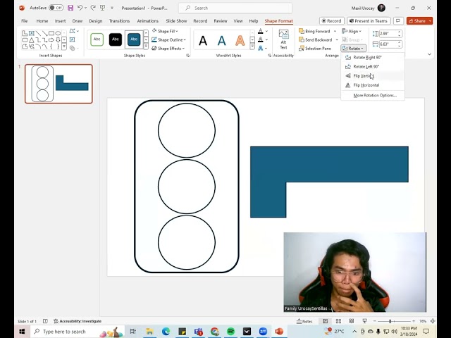451x338 pixels.
Task: Switch to Reading view
Action: [352, 321]
